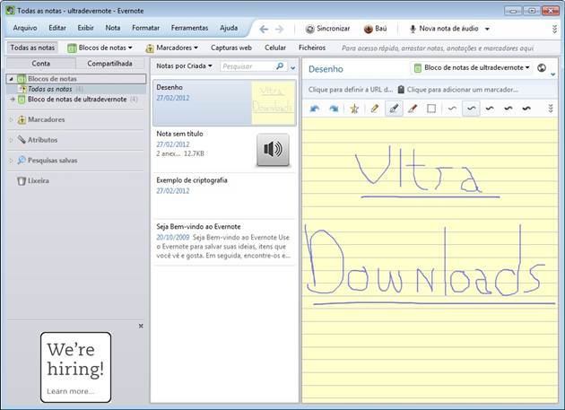The image size is (565, 410).
Task: Select Seja Bem-vindo ao Evernote note
Action: [x=224, y=242]
